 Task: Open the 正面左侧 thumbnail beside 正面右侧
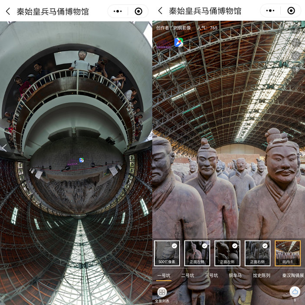pos(227,253)
